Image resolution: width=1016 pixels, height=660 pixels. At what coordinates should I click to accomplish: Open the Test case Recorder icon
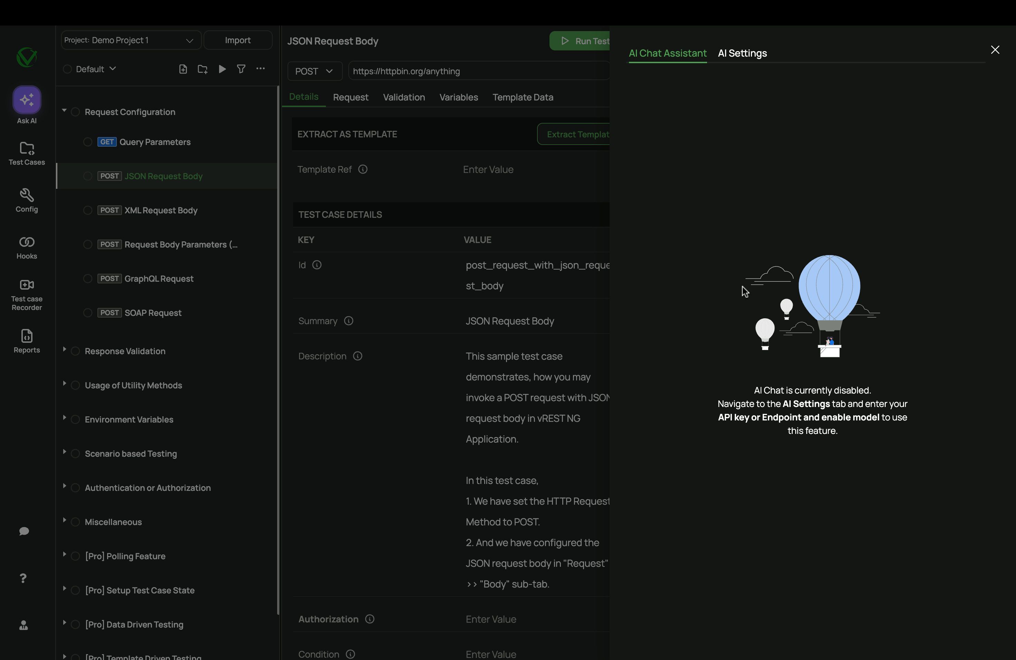click(27, 285)
